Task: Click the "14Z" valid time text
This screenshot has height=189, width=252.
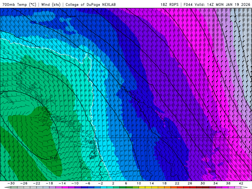Action: 210,4
